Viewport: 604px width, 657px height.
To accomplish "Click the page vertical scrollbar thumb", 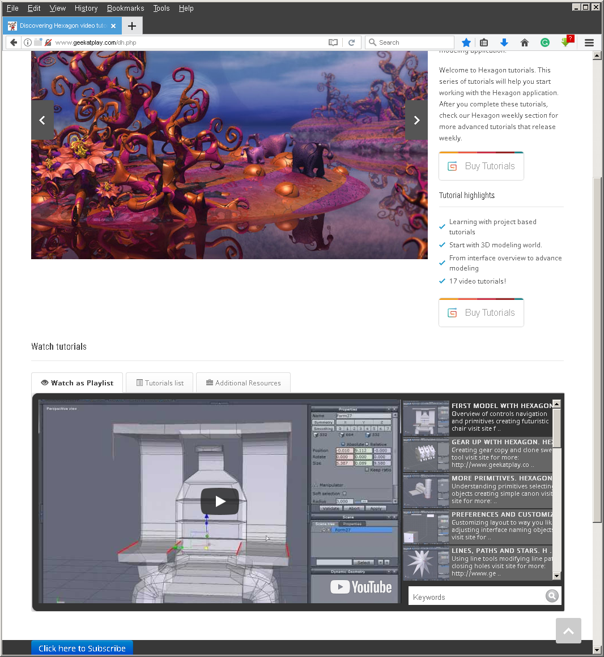I will tap(597, 350).
